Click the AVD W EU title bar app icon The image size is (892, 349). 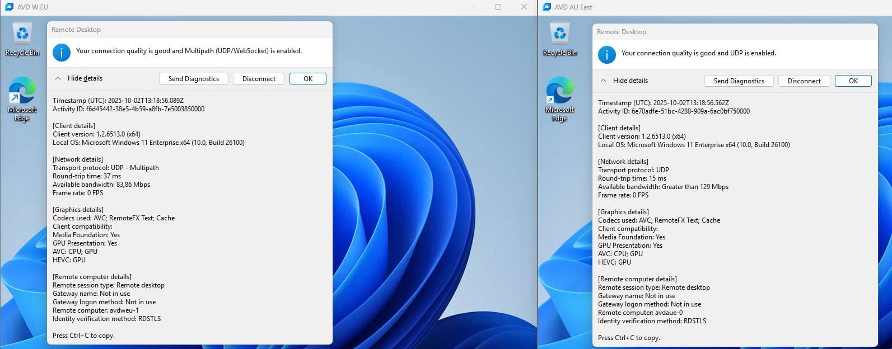click(x=9, y=7)
